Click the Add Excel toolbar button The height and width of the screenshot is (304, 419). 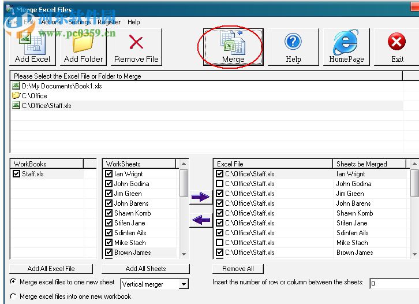(x=32, y=47)
